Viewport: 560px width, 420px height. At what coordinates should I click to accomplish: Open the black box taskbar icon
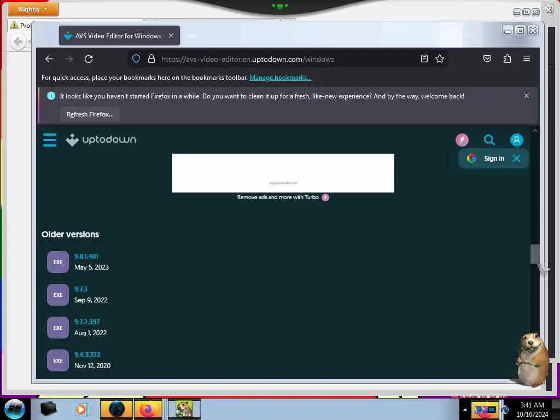[48, 409]
